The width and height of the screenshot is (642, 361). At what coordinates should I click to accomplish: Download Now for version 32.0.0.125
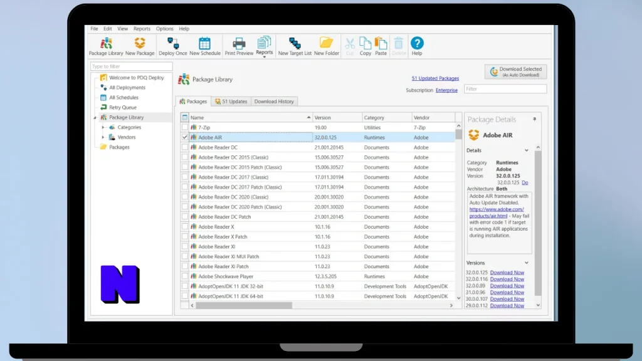(507, 273)
